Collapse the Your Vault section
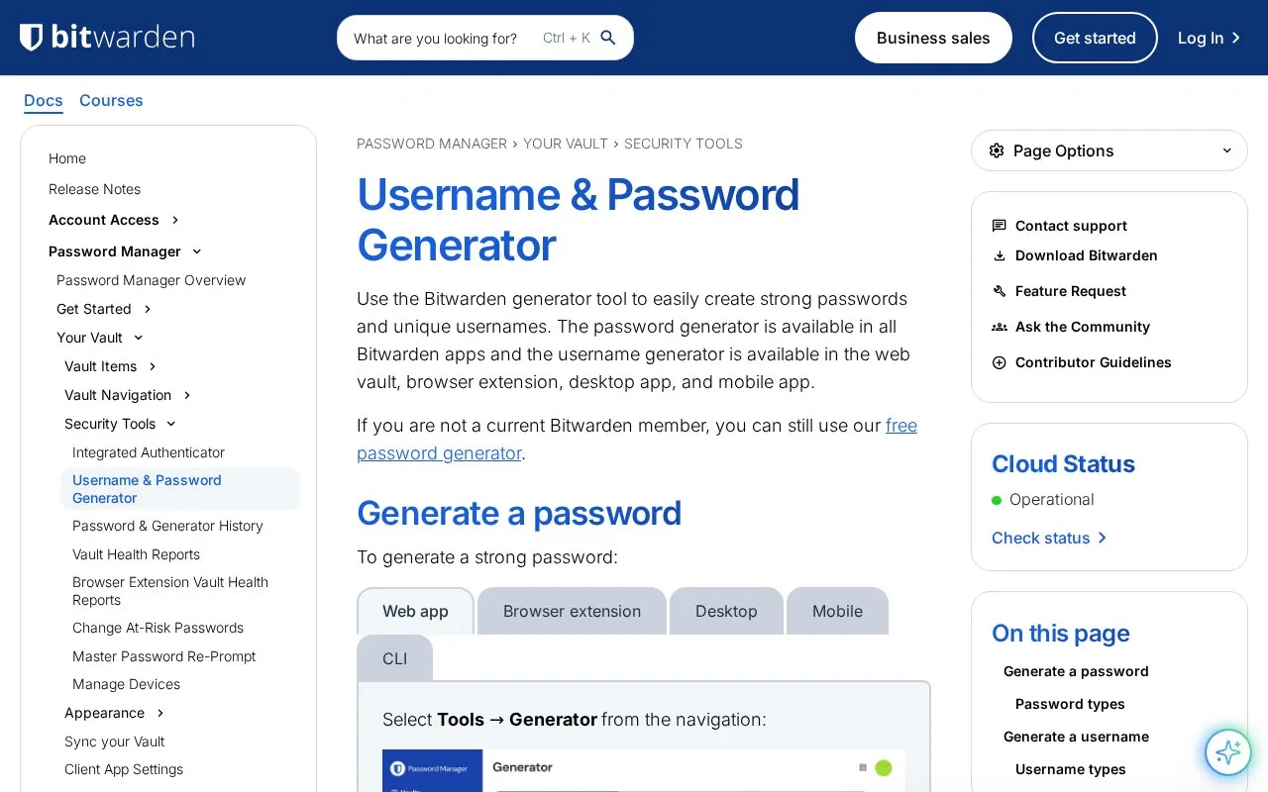This screenshot has width=1268, height=792. coord(139,338)
